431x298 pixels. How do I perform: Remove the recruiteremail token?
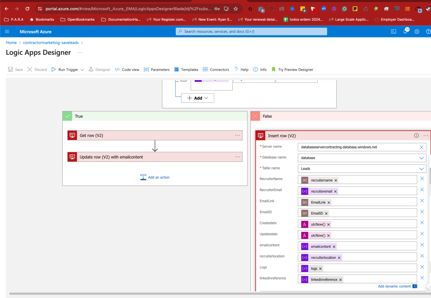(335, 191)
